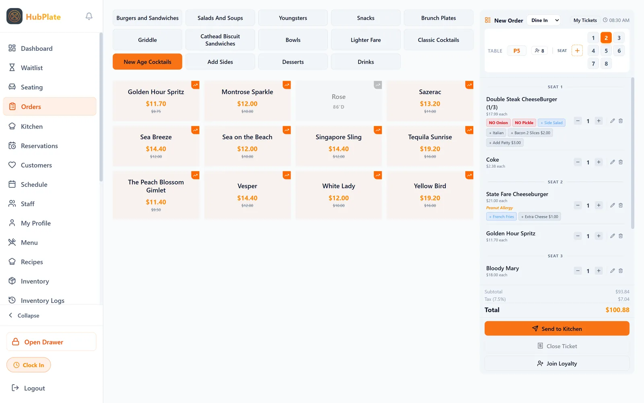This screenshot has width=644, height=403.
Task: Click the Join Loyalty button
Action: pyautogui.click(x=557, y=364)
